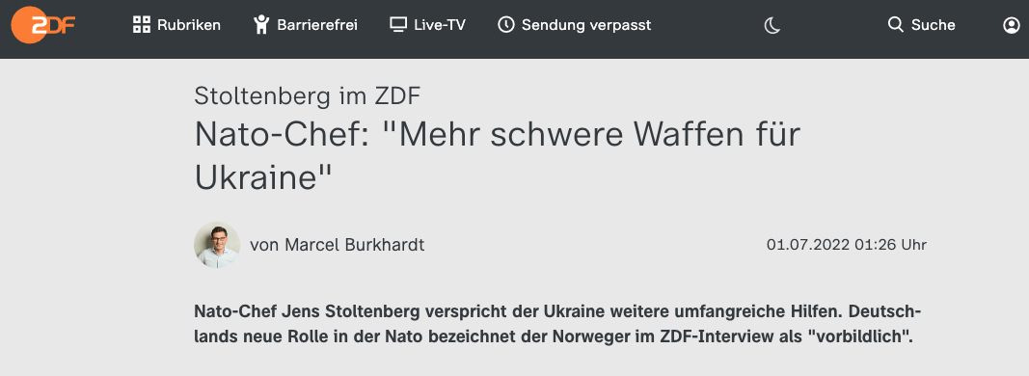
Task: Click the publication date 01.07.2022 01:26 Uhr
Action: pos(847,245)
